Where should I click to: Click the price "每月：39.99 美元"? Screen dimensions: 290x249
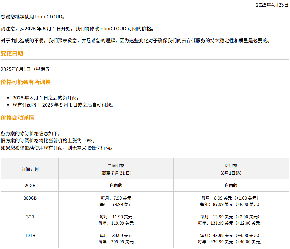[116, 236]
